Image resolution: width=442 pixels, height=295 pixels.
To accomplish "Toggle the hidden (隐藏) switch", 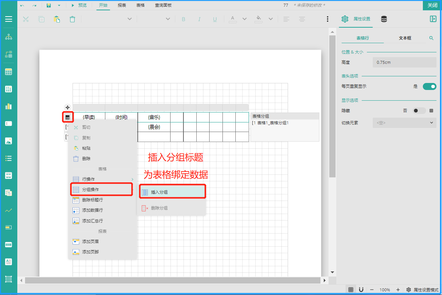I will tap(419, 111).
